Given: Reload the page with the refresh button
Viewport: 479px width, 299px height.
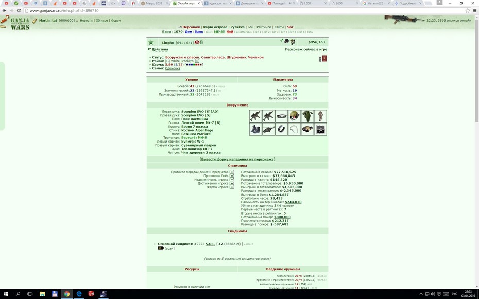Looking at the screenshot, I should [19, 10].
